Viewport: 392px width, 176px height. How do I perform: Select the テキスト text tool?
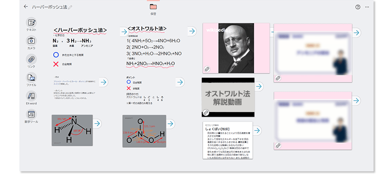[31, 24]
